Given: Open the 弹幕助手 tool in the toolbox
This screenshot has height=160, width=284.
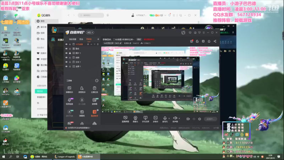Looking at the screenshot, I should (69, 90).
